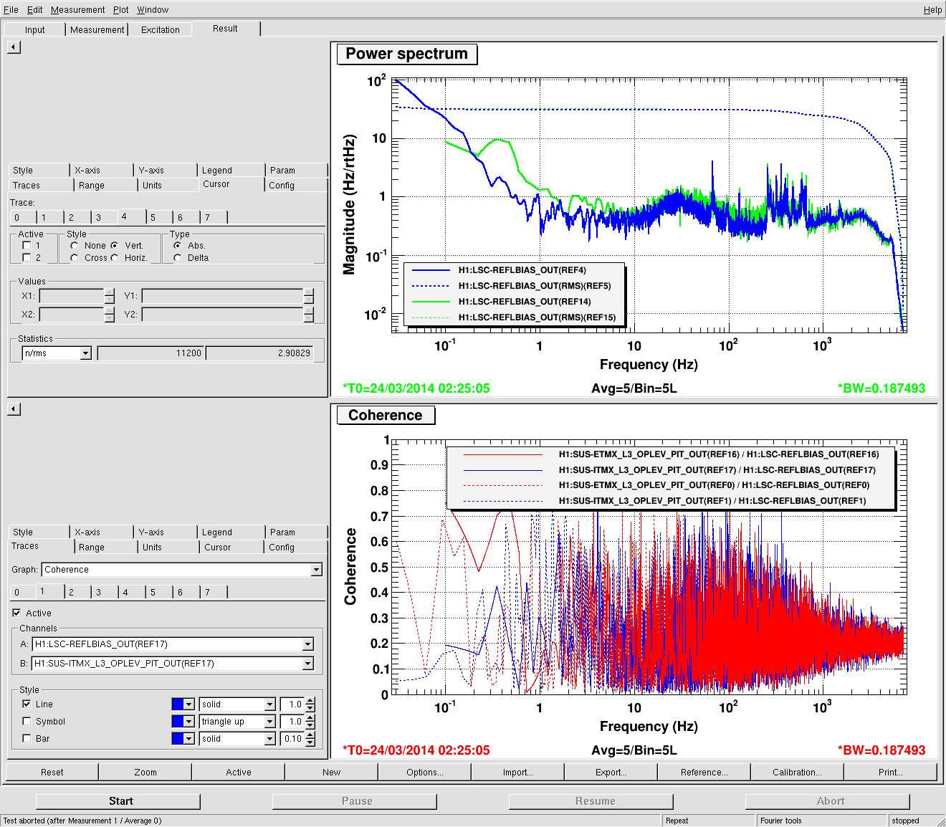Click the Export... button
The height and width of the screenshot is (827, 946).
coord(611,773)
